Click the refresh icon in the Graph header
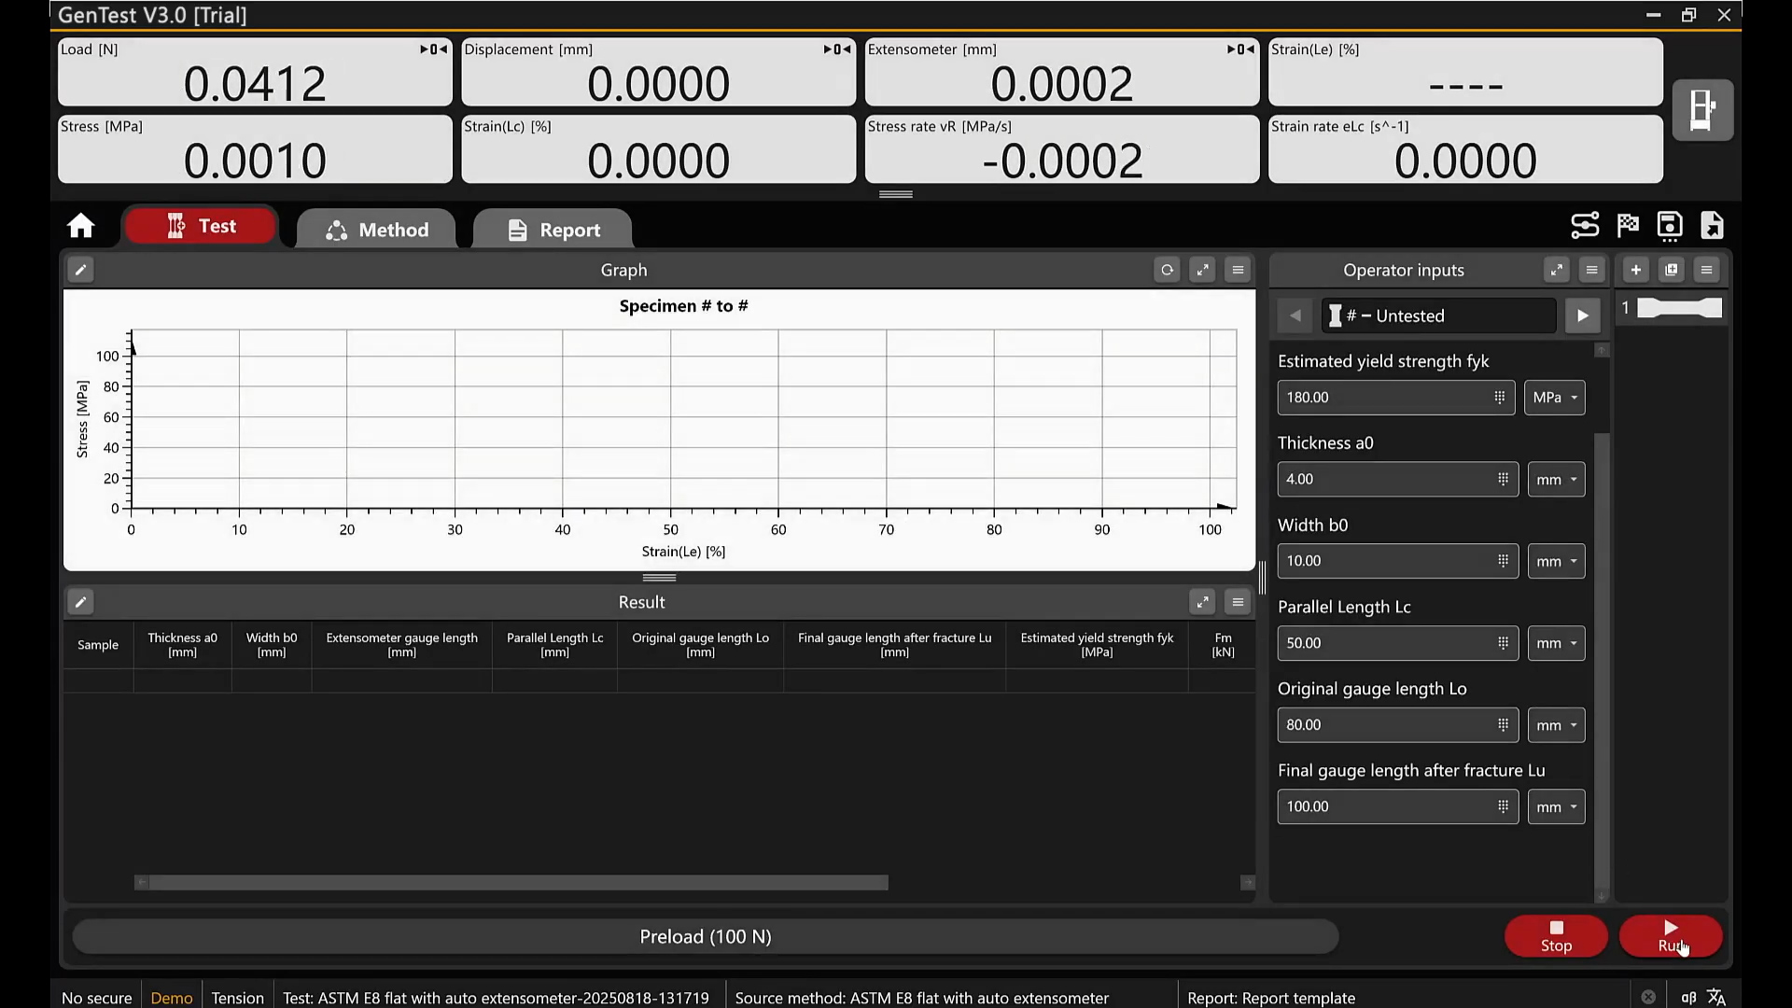Image resolution: width=1792 pixels, height=1008 pixels. [1168, 270]
